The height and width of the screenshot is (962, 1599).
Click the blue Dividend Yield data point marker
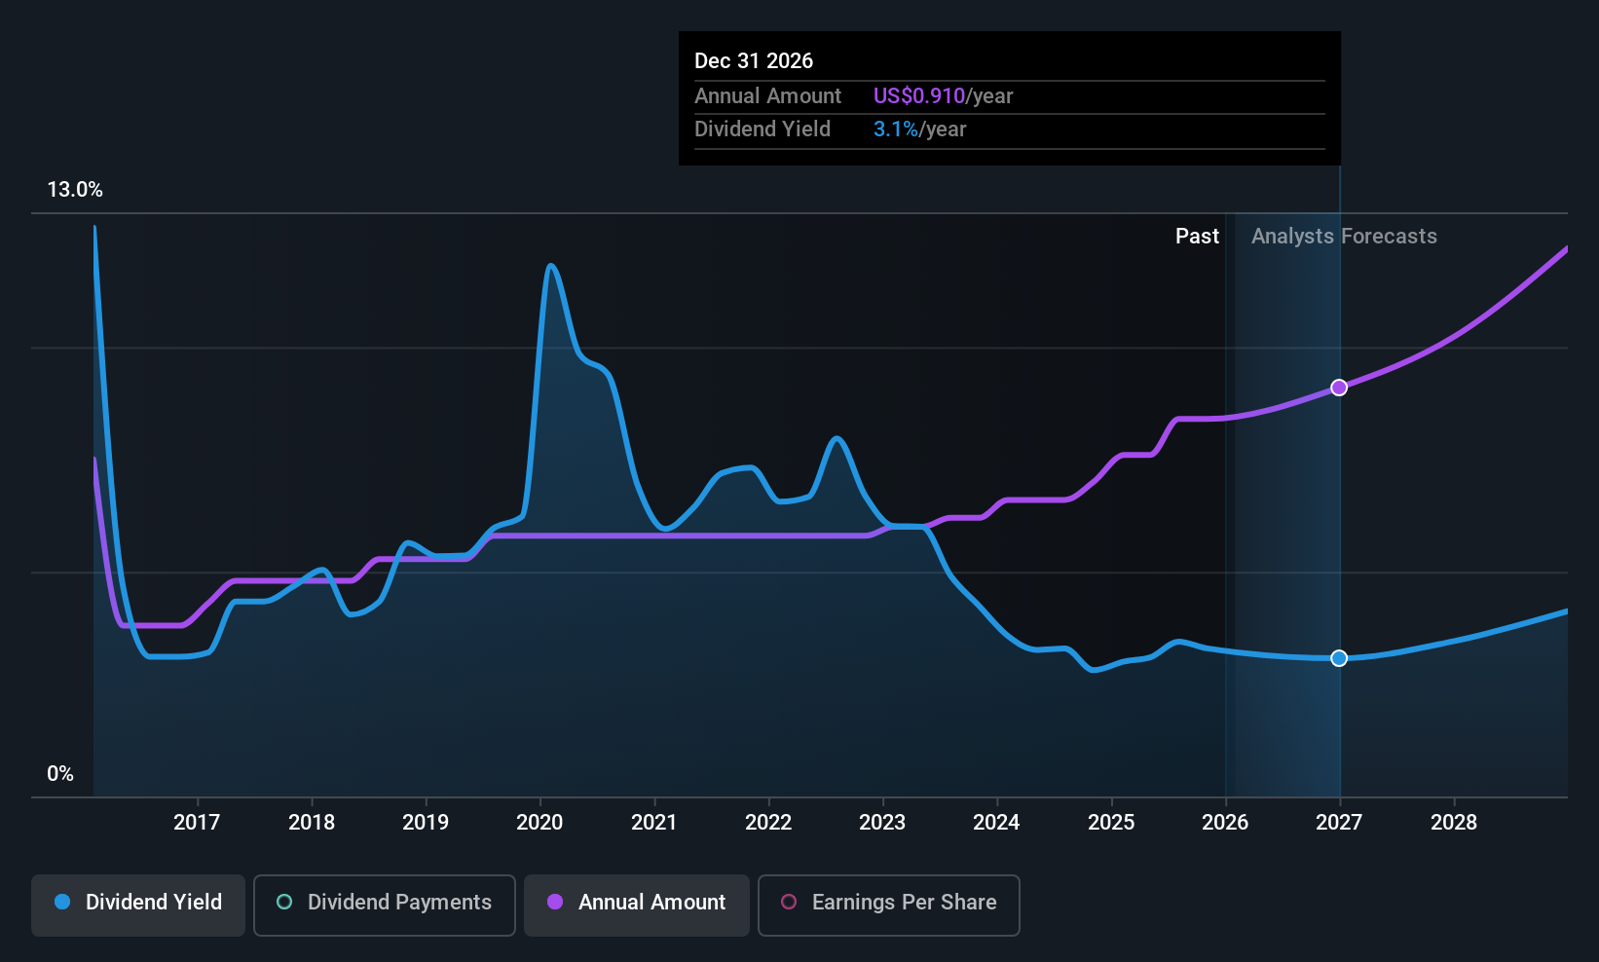click(x=1339, y=658)
